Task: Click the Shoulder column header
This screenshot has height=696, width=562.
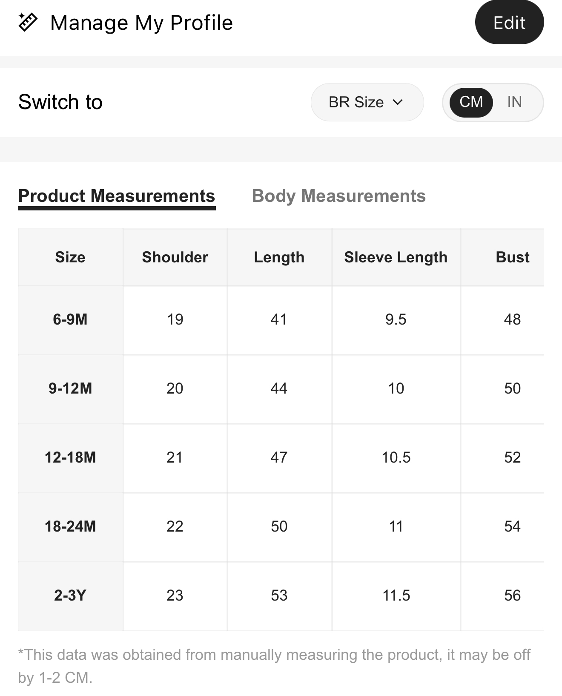Action: pos(175,257)
